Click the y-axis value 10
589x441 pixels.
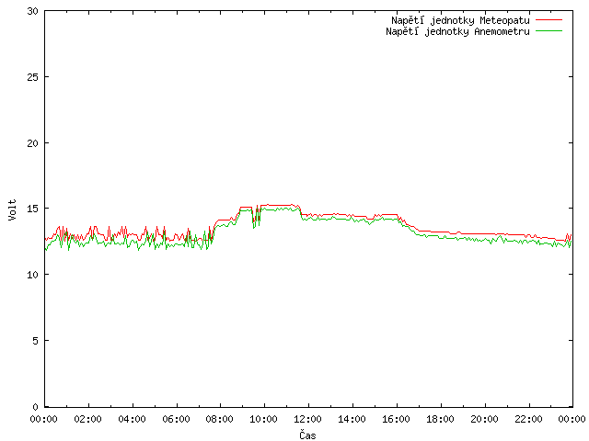click(33, 275)
